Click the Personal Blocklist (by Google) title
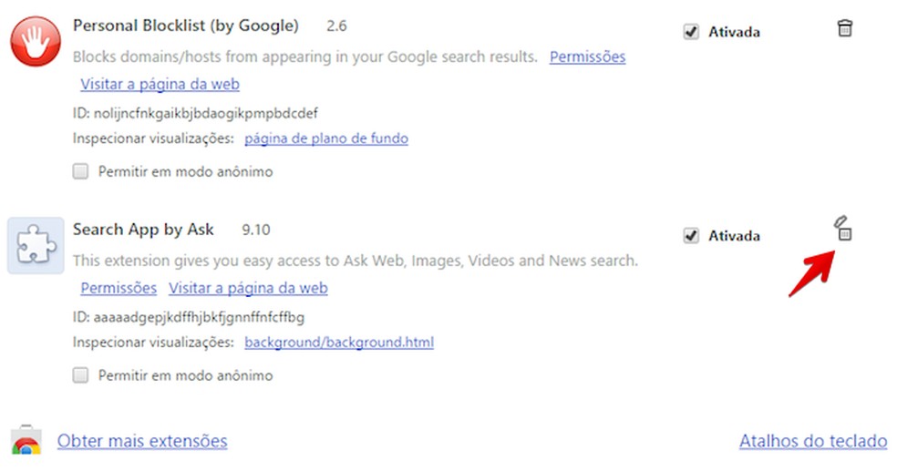Viewport: 897px width, 471px height. pyautogui.click(x=185, y=26)
